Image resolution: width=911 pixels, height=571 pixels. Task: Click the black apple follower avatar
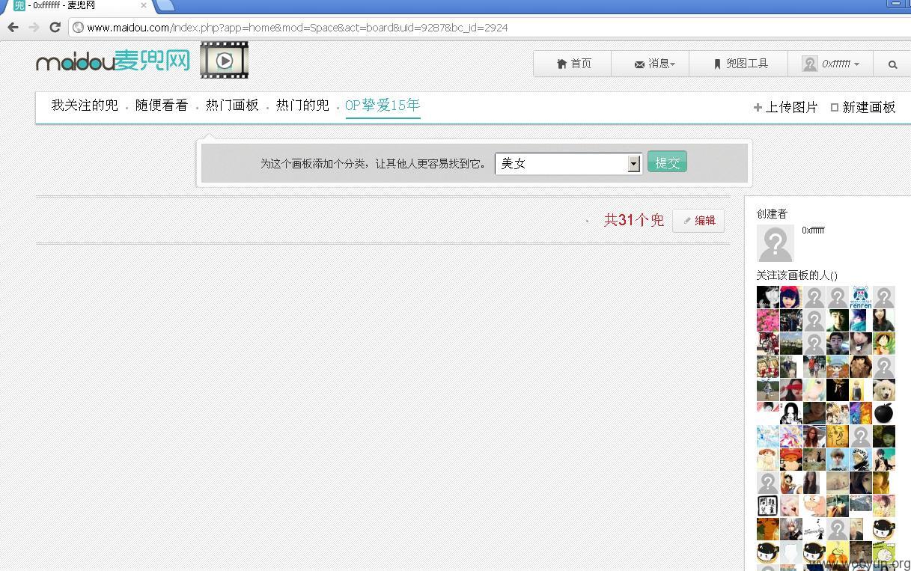point(884,413)
